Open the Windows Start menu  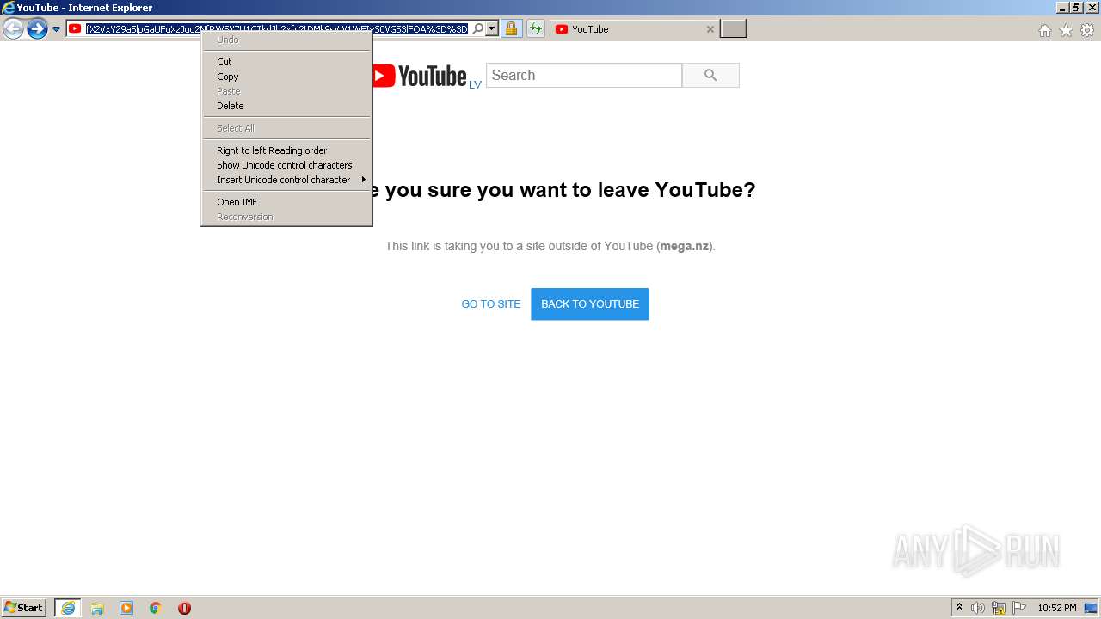[23, 608]
